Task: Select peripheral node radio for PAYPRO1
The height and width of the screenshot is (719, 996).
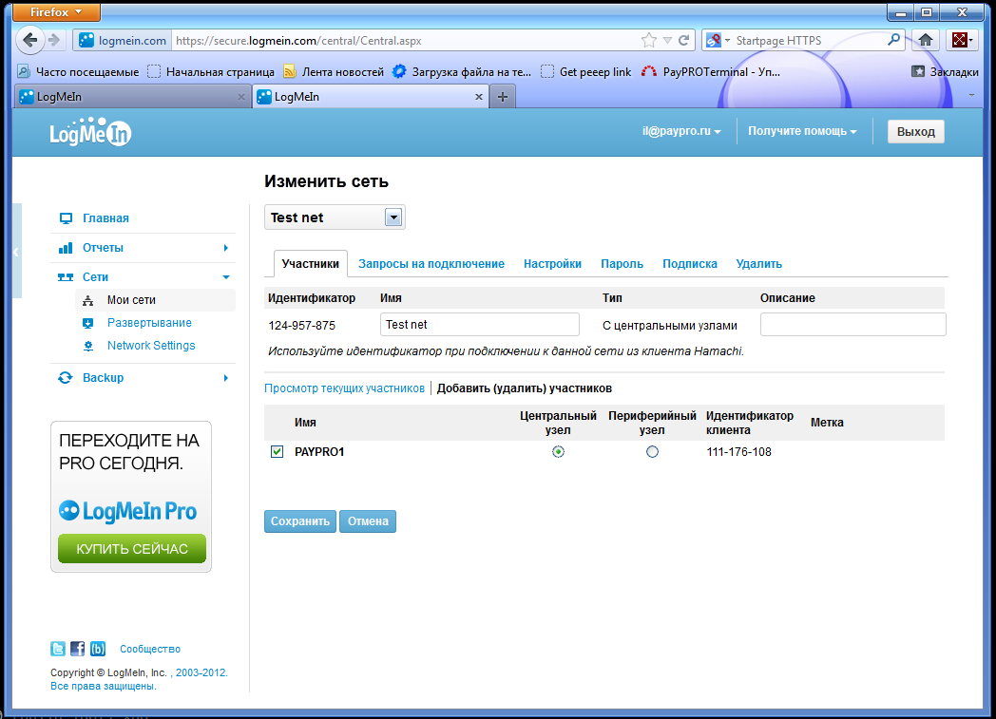Action: pyautogui.click(x=652, y=452)
